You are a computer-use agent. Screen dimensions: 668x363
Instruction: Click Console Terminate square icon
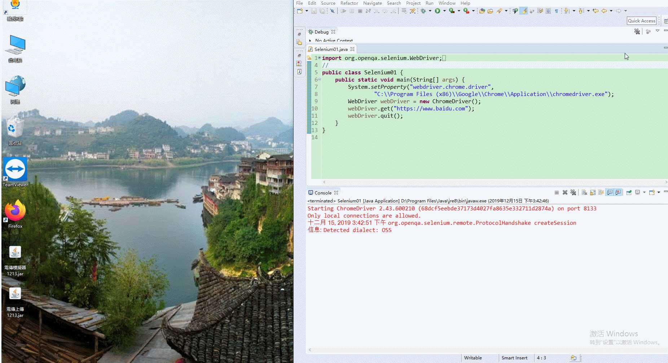(557, 192)
